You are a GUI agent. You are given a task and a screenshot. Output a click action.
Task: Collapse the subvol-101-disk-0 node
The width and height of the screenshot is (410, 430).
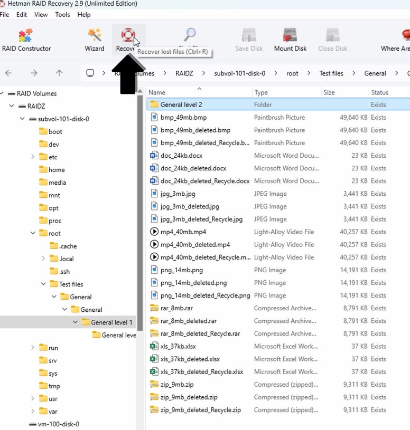[x=22, y=119]
